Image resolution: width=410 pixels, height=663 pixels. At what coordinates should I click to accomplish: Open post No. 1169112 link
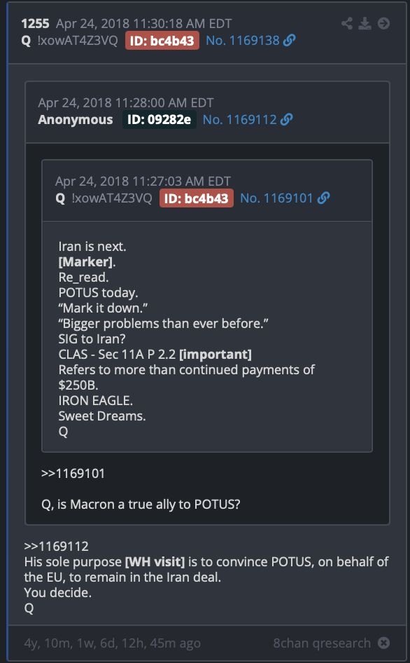coord(240,120)
